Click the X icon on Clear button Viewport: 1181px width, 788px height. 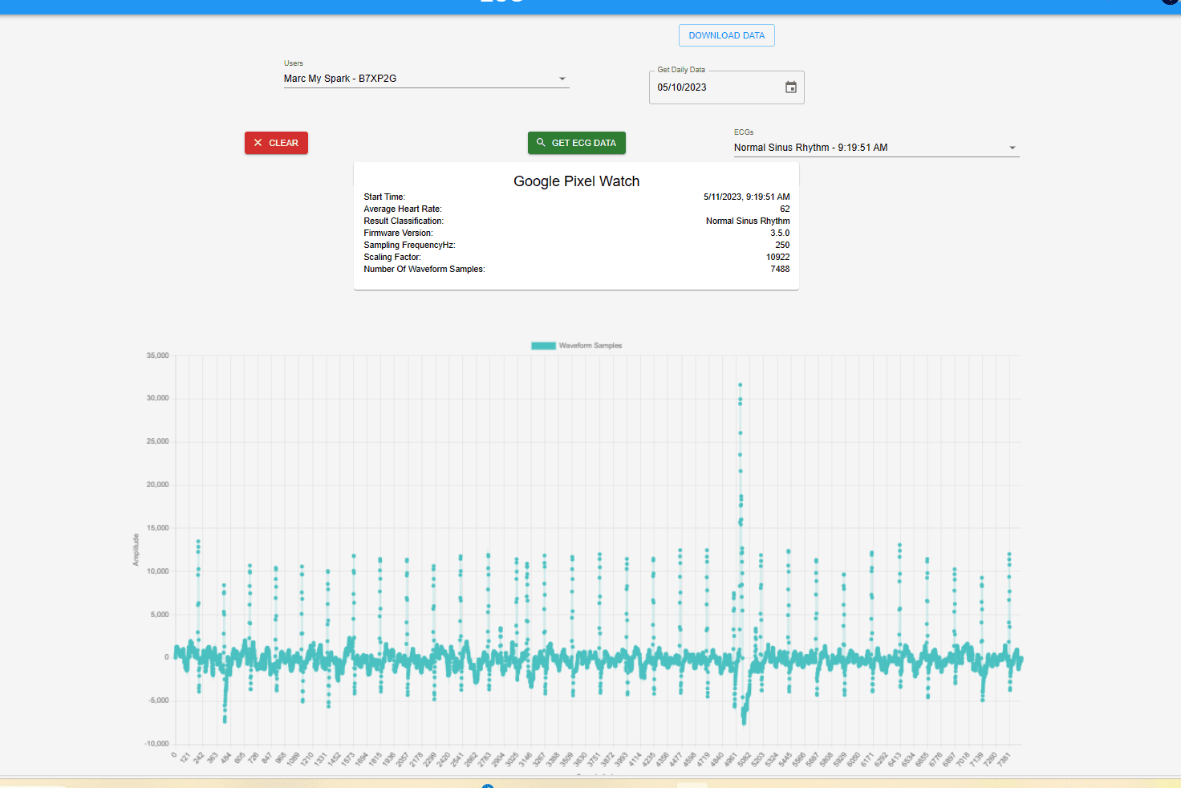click(x=258, y=143)
